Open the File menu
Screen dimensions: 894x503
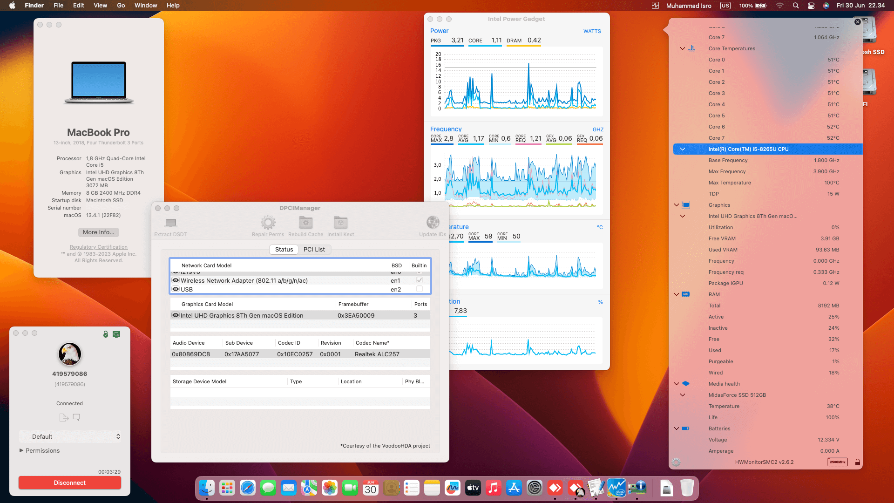point(59,6)
